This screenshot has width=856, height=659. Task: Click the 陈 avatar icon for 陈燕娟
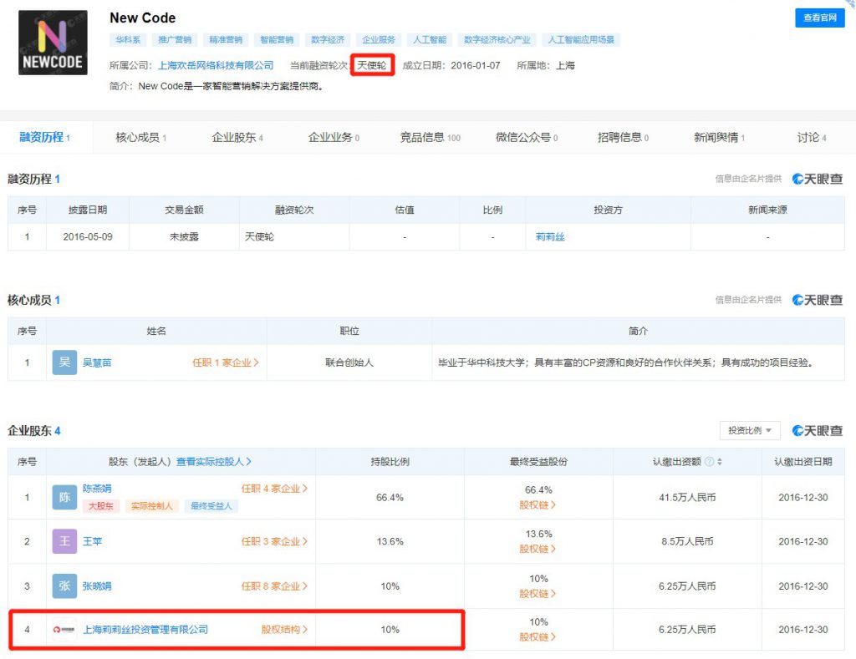(64, 497)
